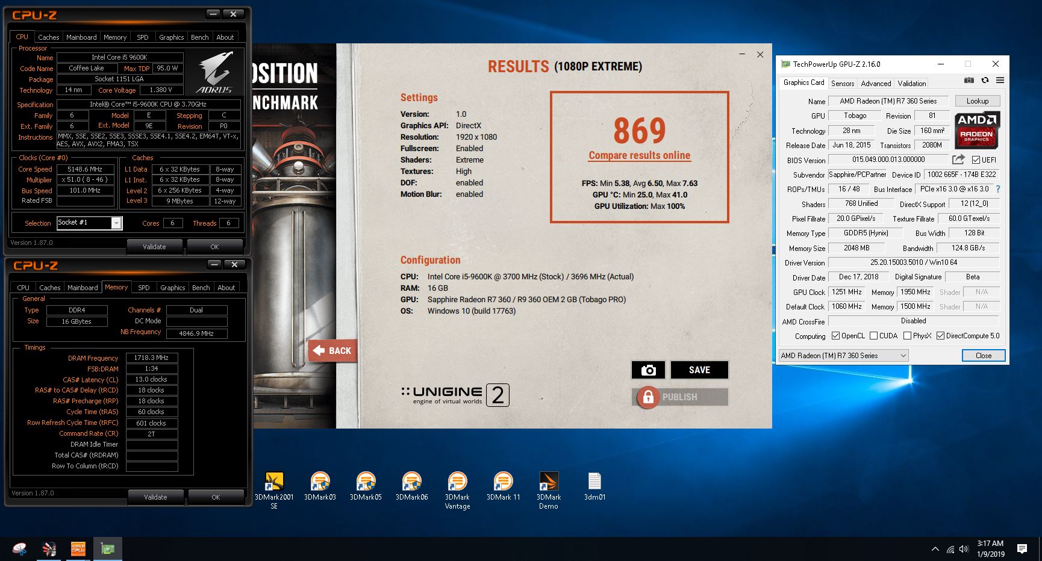The image size is (1042, 561).
Task: Click GPU-Z screenshot camera icon
Action: 969,80
